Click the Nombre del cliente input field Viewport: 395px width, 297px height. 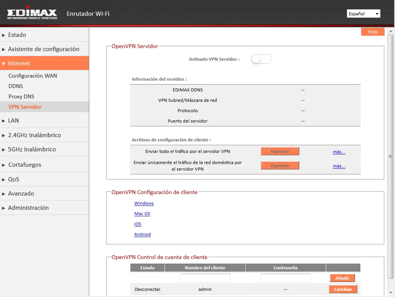click(x=205, y=278)
